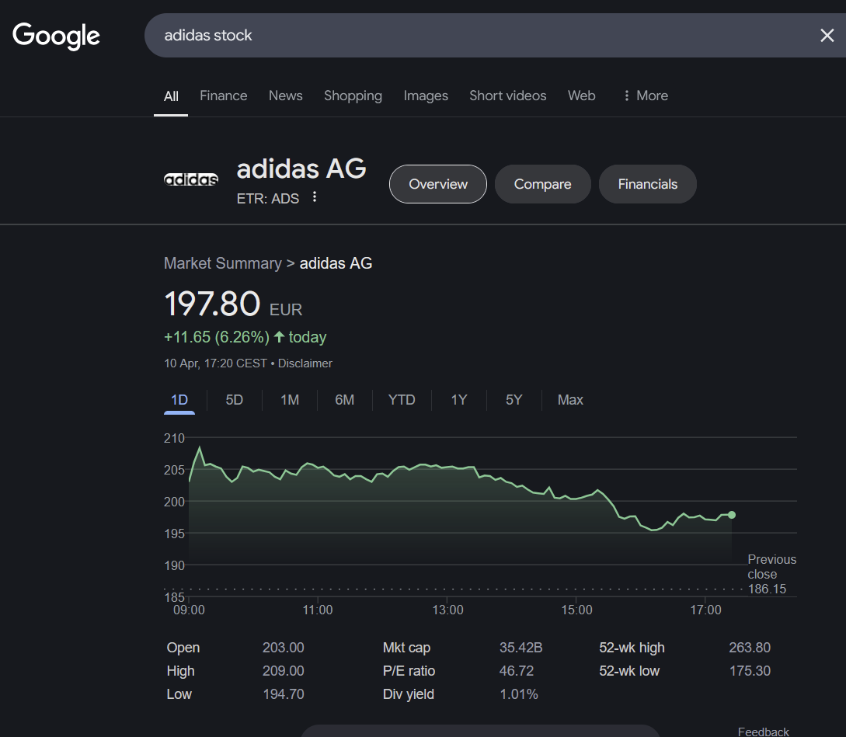The image size is (846, 737).
Task: Open the three-dot menu beside ETR: ADS
Action: click(315, 197)
